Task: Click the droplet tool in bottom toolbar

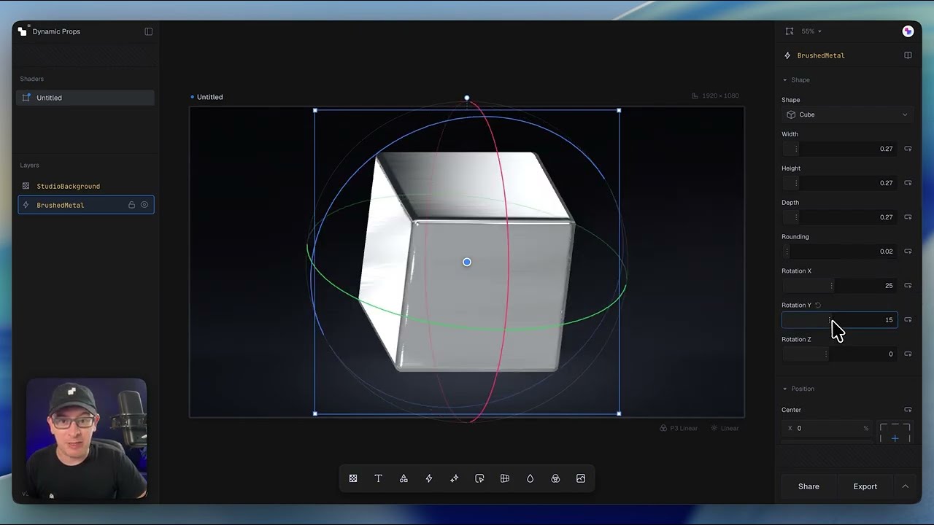Action: click(530, 478)
